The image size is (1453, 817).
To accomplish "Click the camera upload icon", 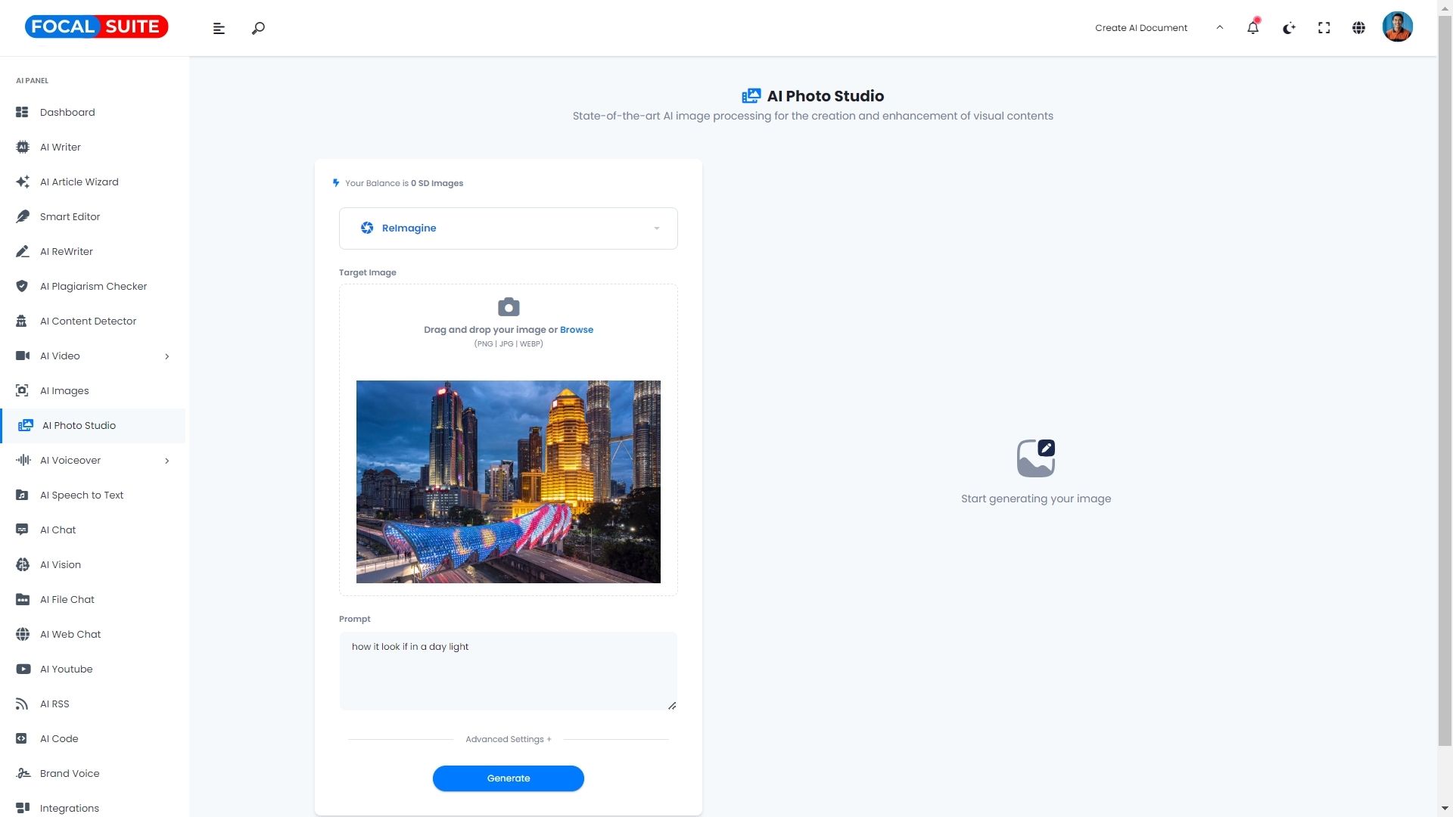I will (509, 307).
